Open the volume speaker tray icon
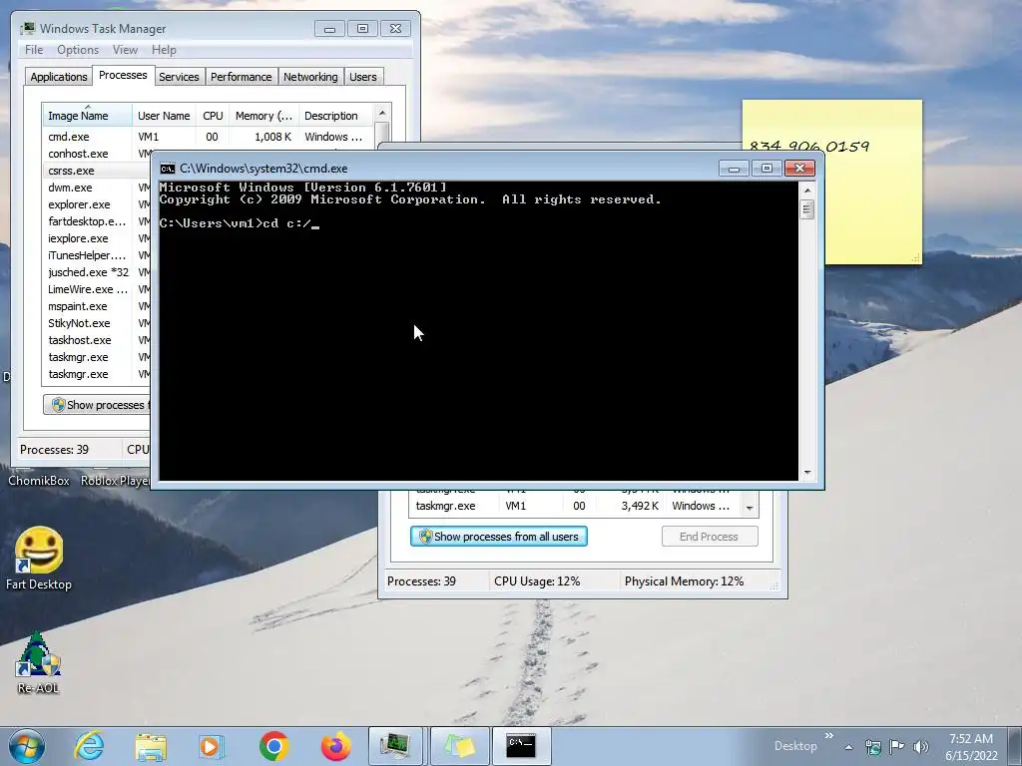The width and height of the screenshot is (1022, 766). pos(920,746)
